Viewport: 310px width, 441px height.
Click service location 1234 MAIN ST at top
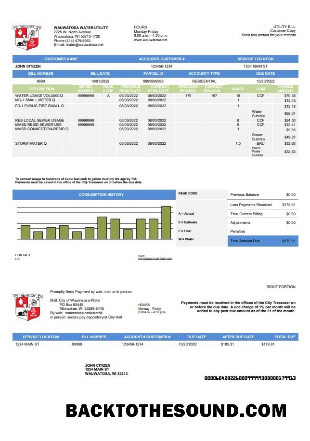[256, 67]
